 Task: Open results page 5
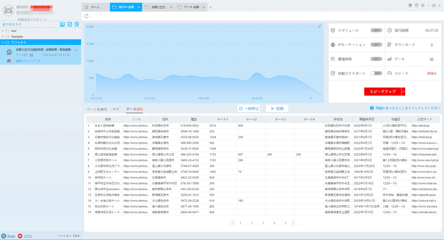(285, 223)
